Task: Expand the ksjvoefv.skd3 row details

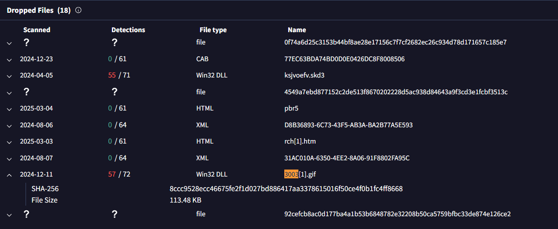Action: pyautogui.click(x=9, y=76)
